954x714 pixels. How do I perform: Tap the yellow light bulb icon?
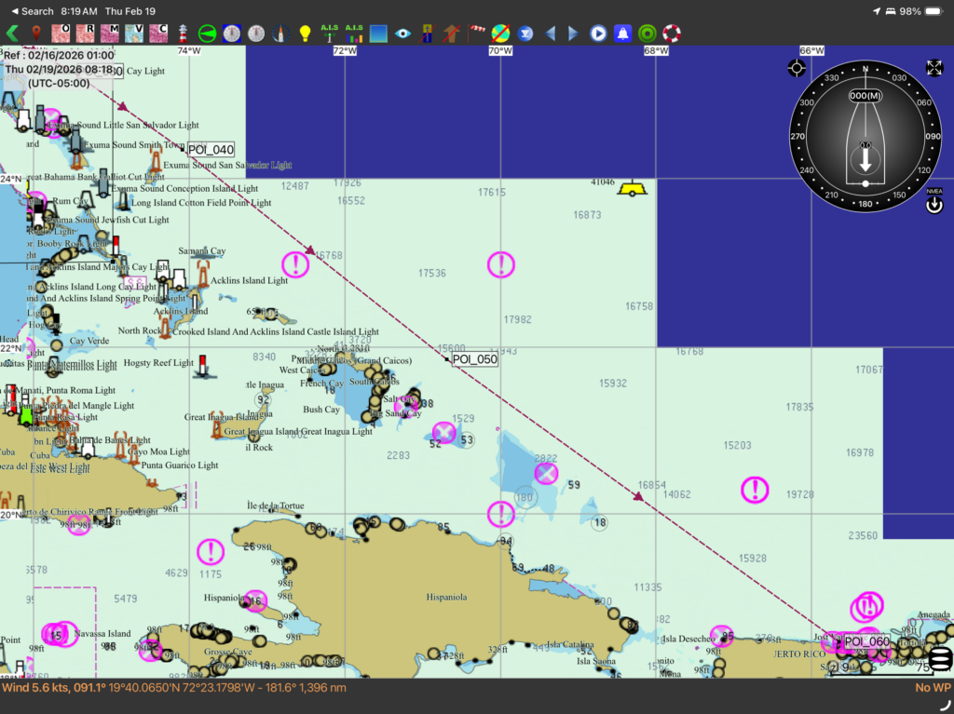(x=305, y=34)
